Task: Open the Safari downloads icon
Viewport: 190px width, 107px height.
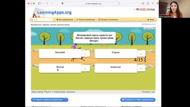Action: click(x=143, y=3)
